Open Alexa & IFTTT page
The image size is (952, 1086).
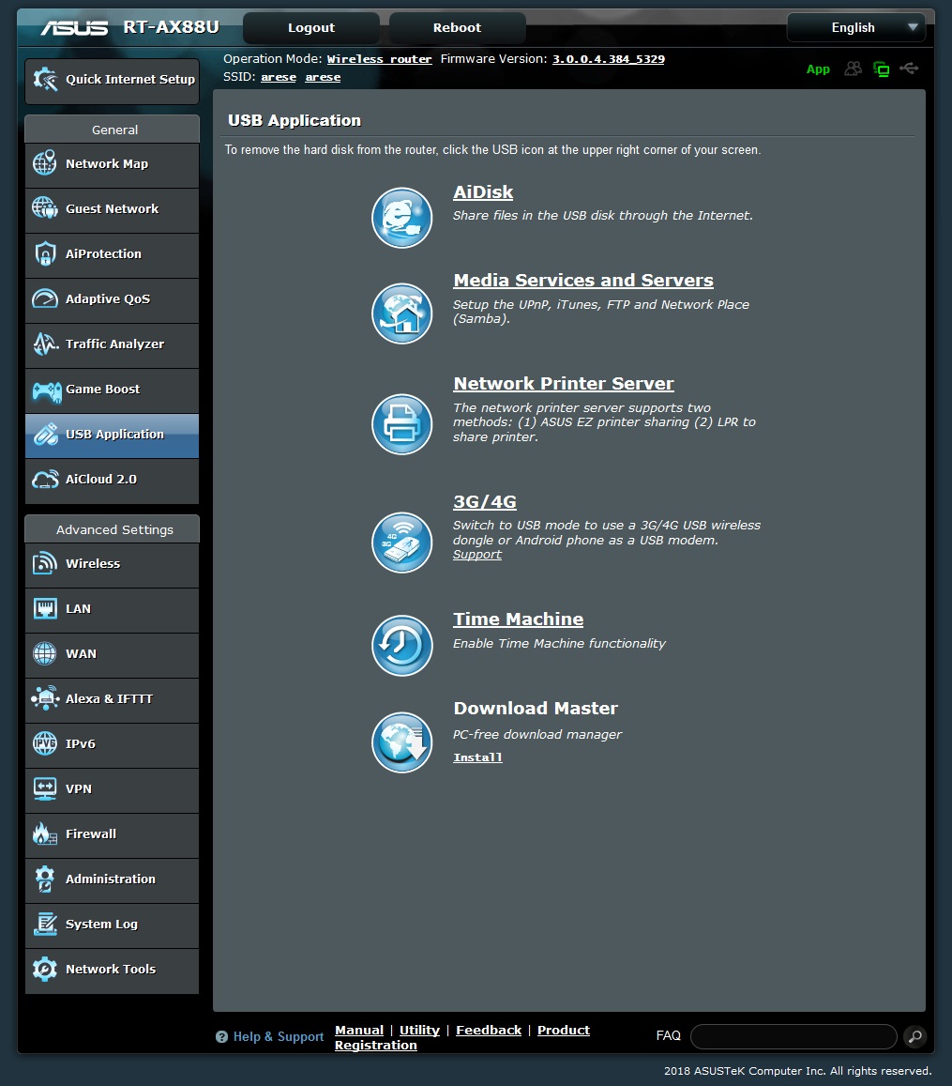pyautogui.click(x=112, y=699)
